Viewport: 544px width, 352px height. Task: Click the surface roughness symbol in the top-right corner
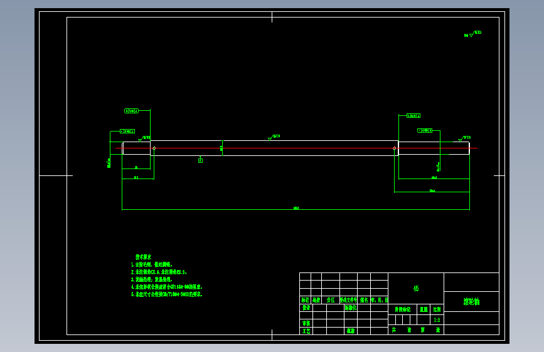472,34
